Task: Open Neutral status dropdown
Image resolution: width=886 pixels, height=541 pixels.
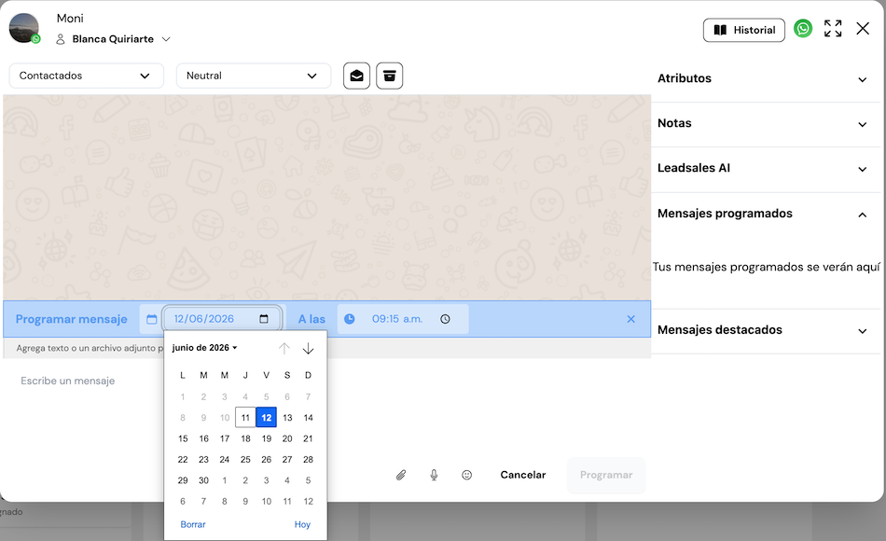Action: click(254, 76)
